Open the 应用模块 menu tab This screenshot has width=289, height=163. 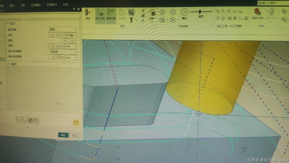click(36, 5)
